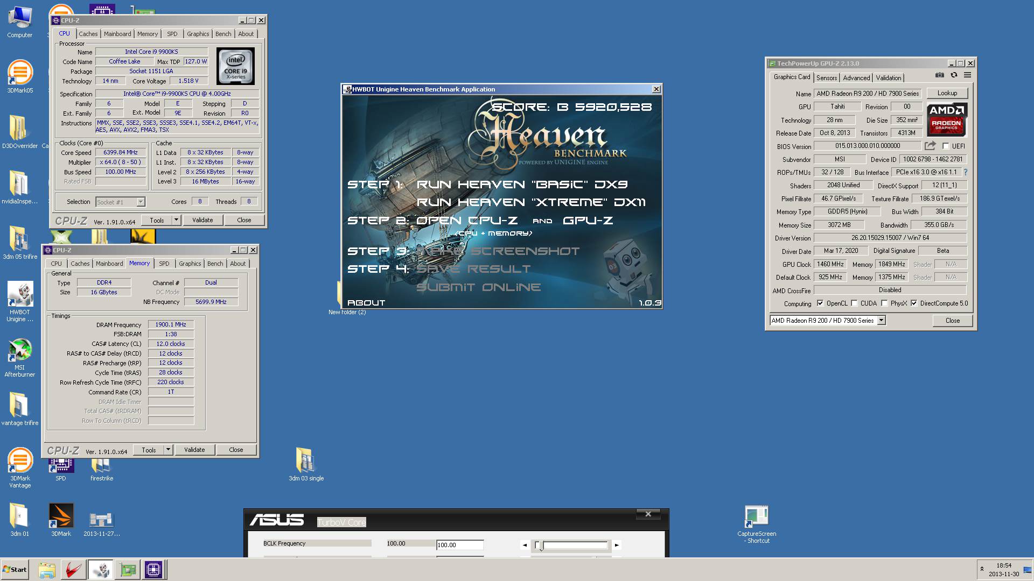Launch MSI Afterburner desktop icon
The height and width of the screenshot is (581, 1034).
point(20,357)
